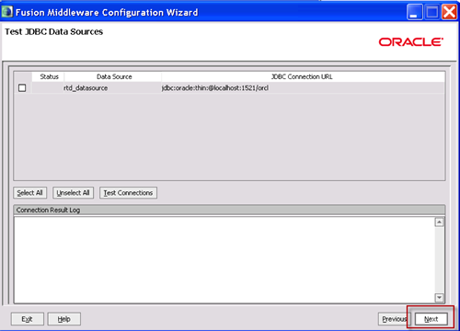460x331 pixels.
Task: Click the Connection Result Log header
Action: pyautogui.click(x=229, y=210)
